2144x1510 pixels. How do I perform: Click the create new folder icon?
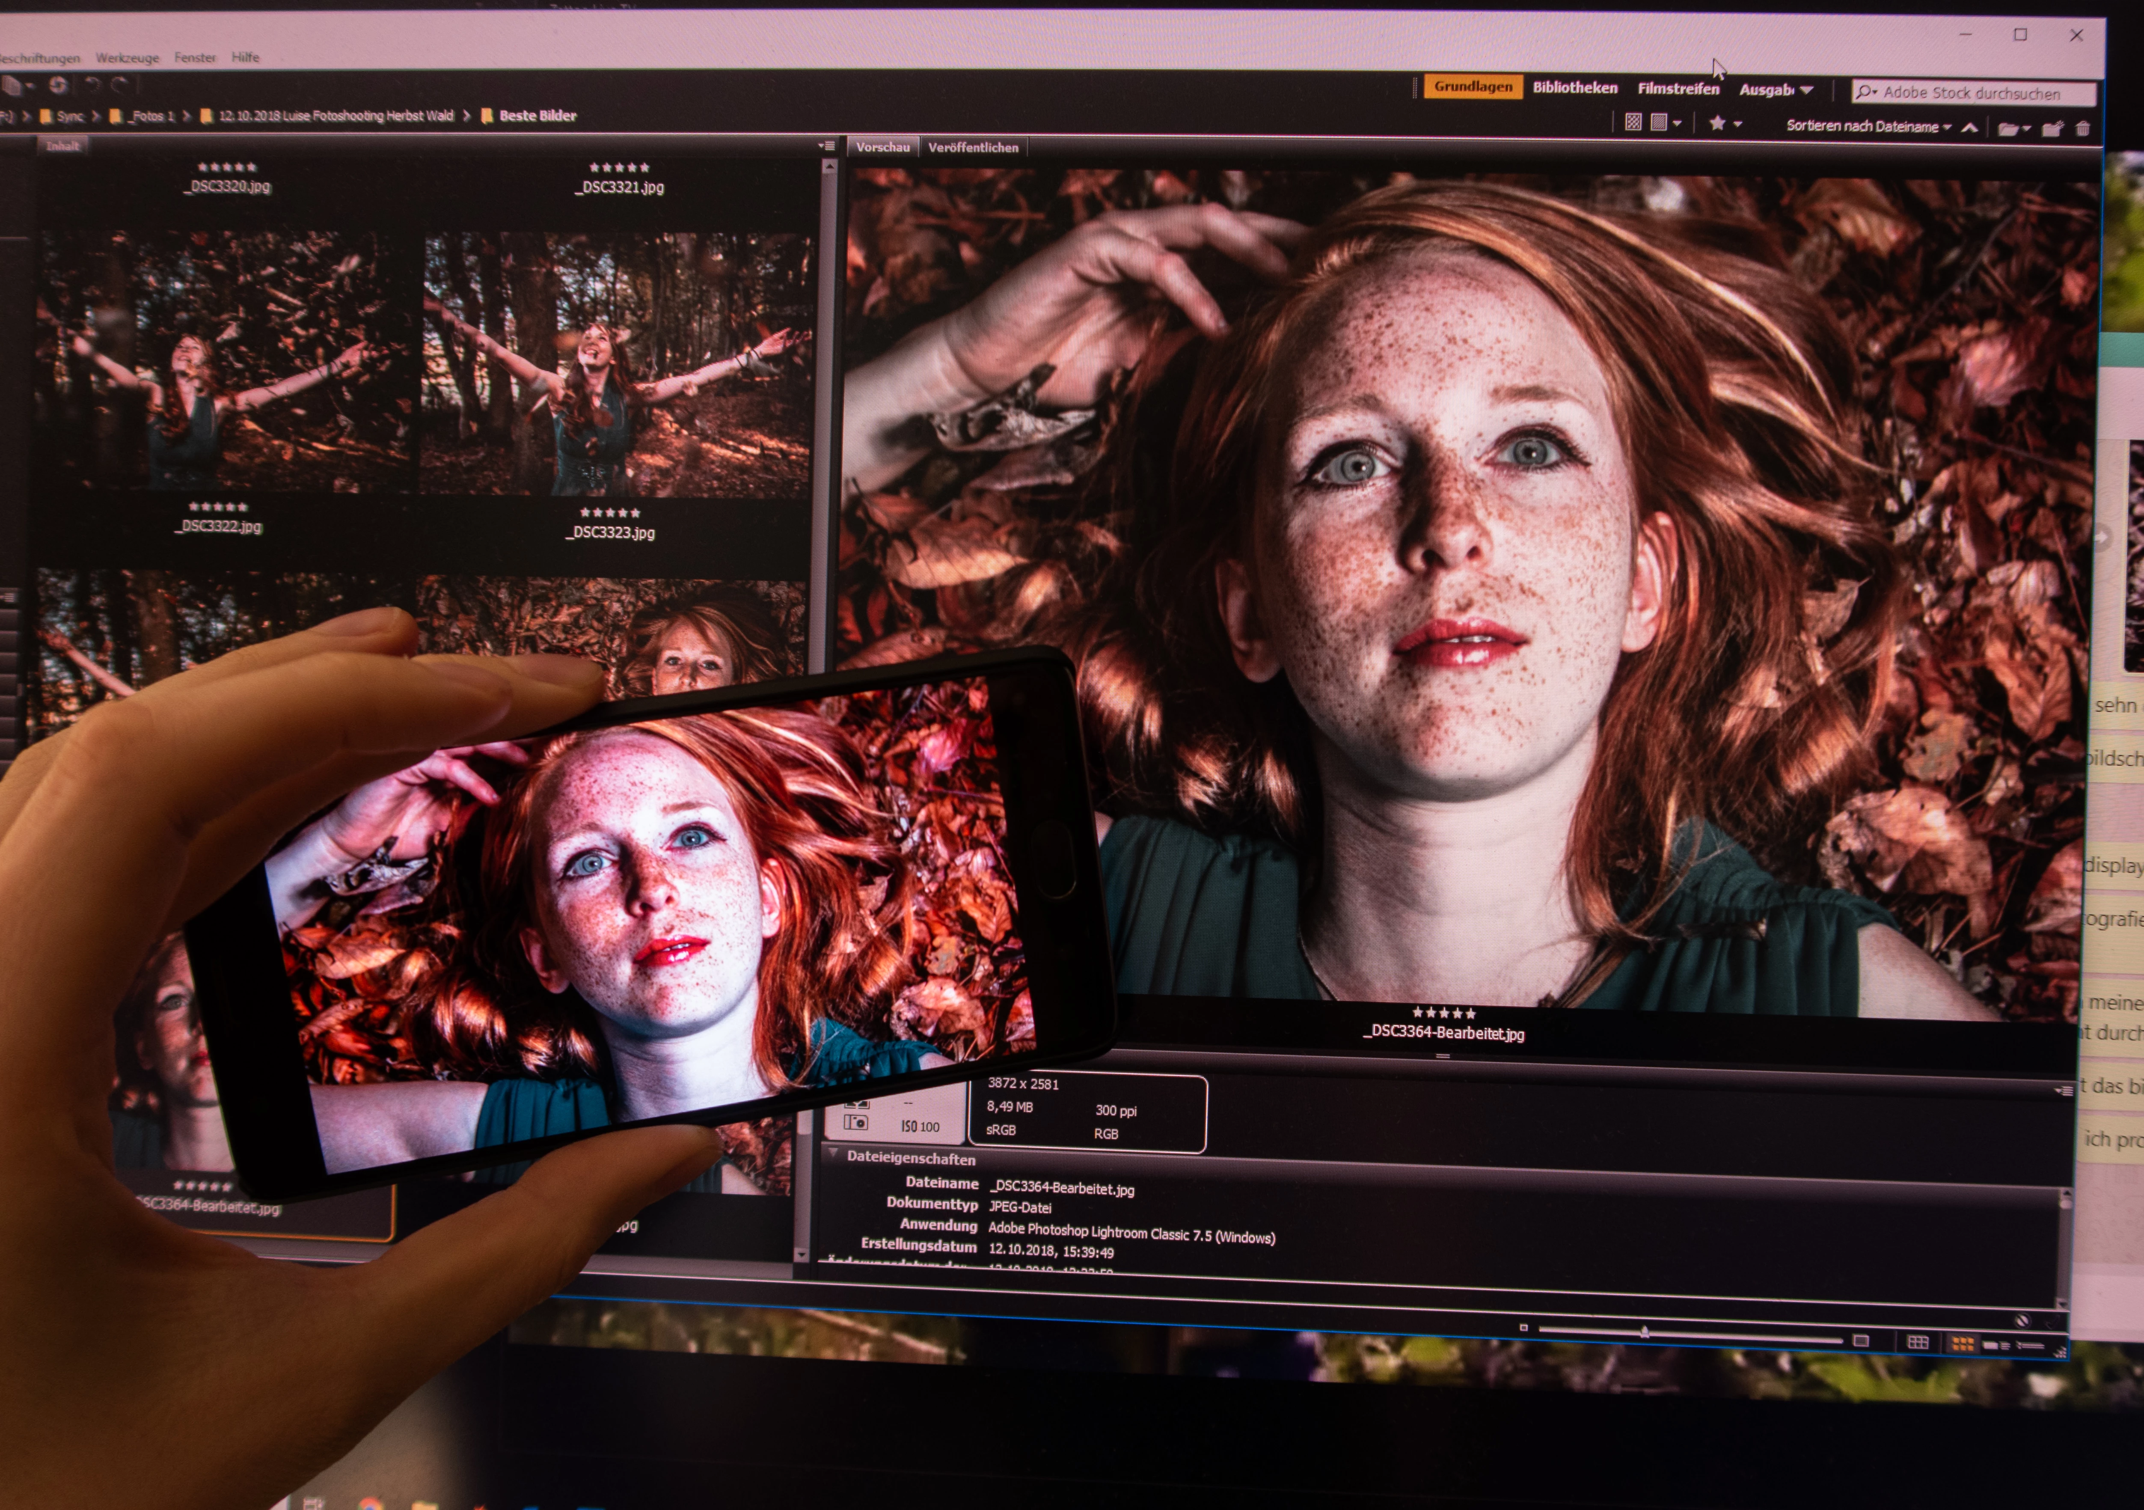click(2052, 129)
